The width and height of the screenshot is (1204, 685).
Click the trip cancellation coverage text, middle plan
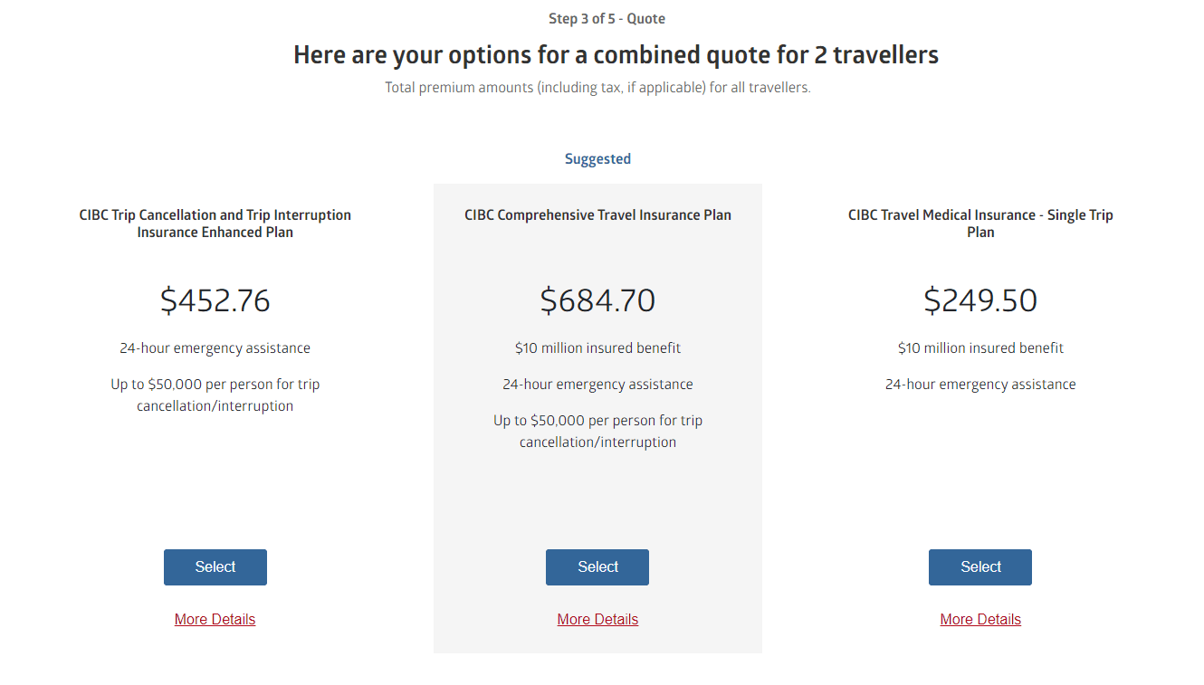click(x=597, y=431)
